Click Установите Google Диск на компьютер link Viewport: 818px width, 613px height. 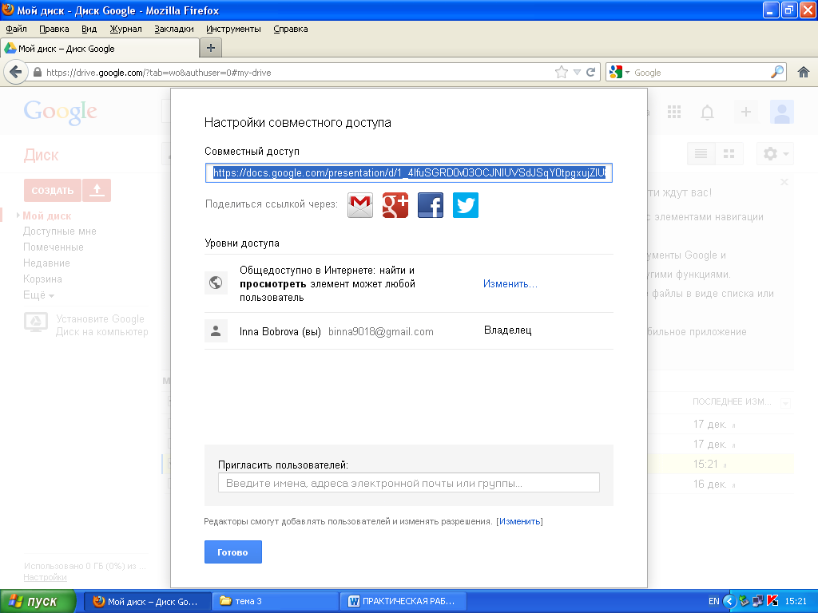(x=102, y=326)
